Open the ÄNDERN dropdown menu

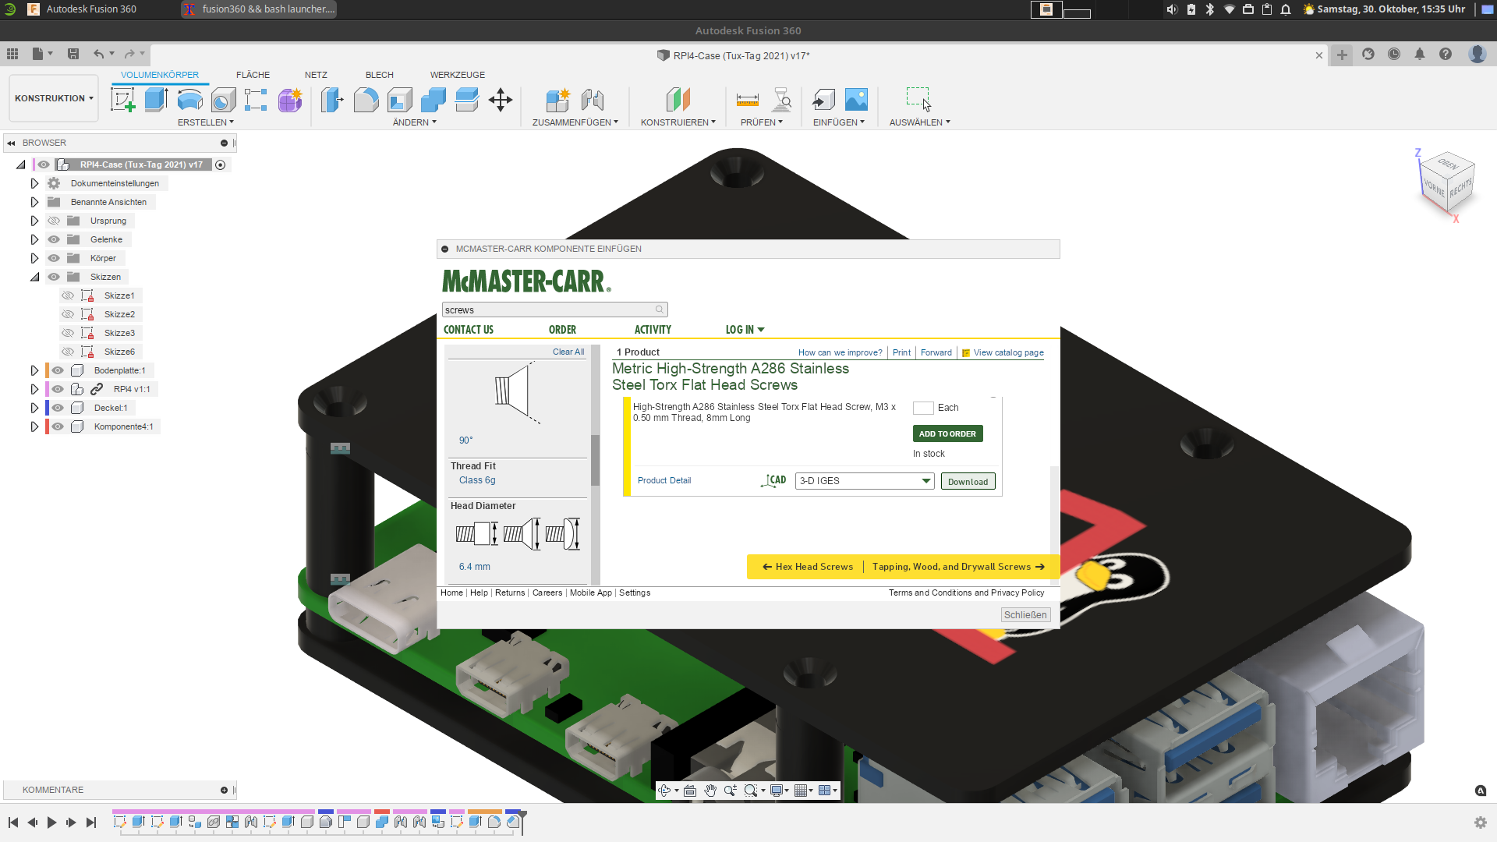pyautogui.click(x=414, y=122)
